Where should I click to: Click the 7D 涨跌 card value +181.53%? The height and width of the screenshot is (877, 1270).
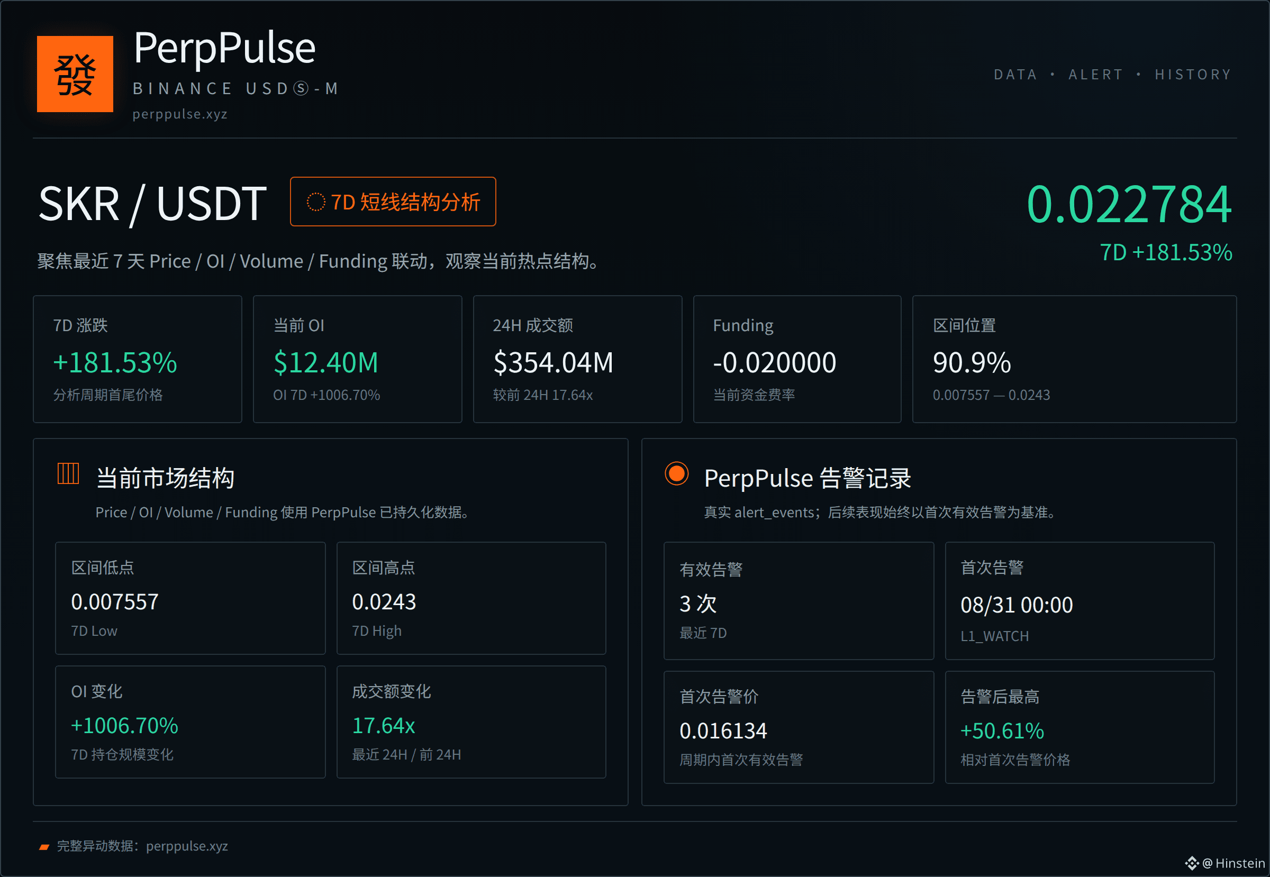coord(115,363)
